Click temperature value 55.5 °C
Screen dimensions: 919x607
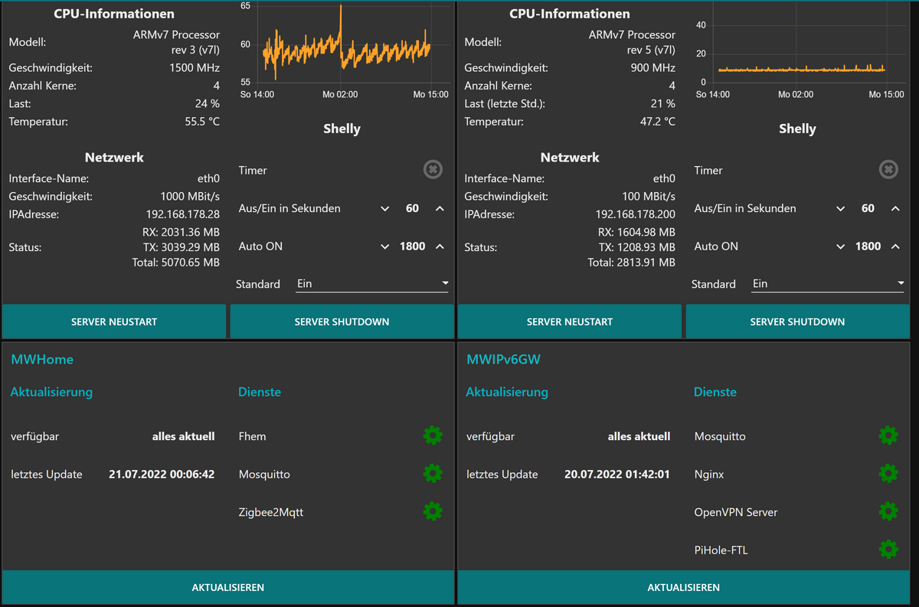(x=202, y=121)
